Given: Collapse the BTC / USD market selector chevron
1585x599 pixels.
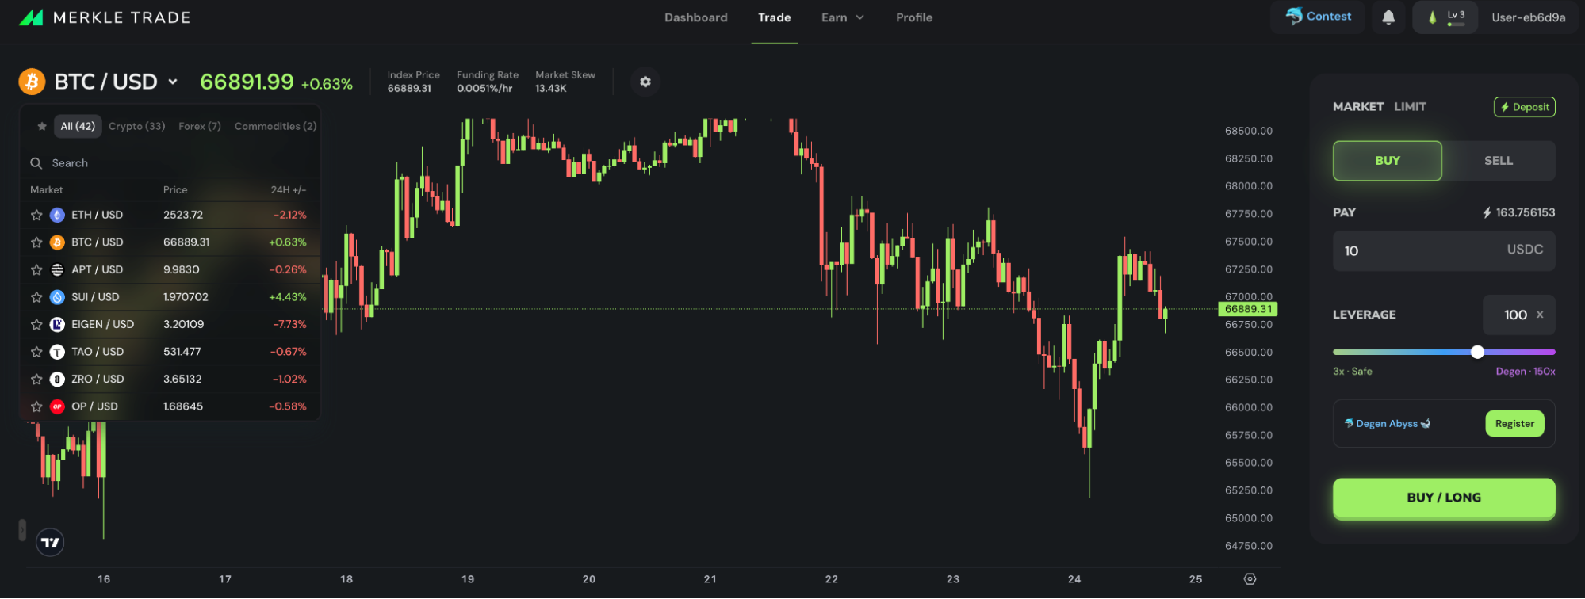Looking at the screenshot, I should tap(173, 82).
